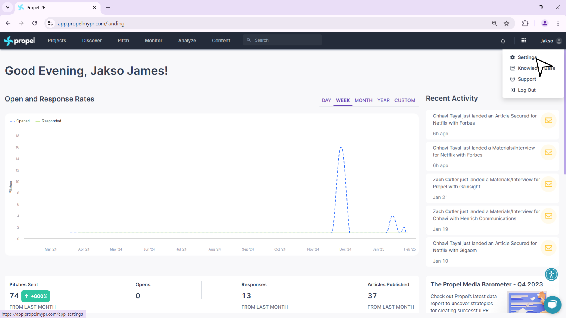
Task: Open the Pitch menu
Action: click(x=123, y=41)
